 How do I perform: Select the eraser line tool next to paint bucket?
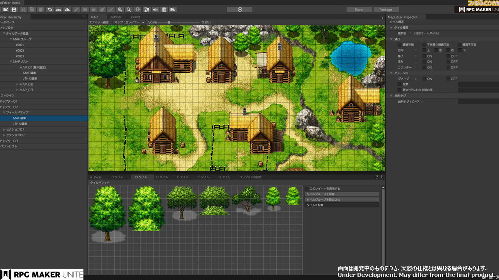[x=111, y=9]
